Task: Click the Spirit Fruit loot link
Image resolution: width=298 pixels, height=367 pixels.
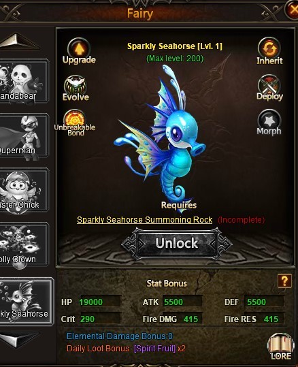Action: pyautogui.click(x=155, y=349)
